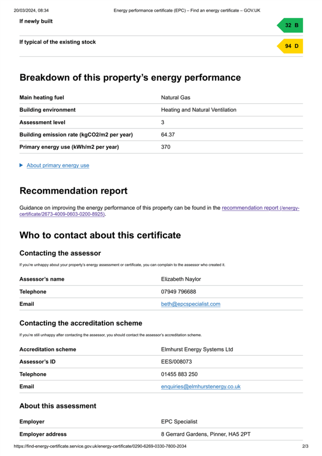Image resolution: width=322 pixels, height=456 pixels.
Task: Click the yellow 94 D rating badge
Action: tap(290, 46)
